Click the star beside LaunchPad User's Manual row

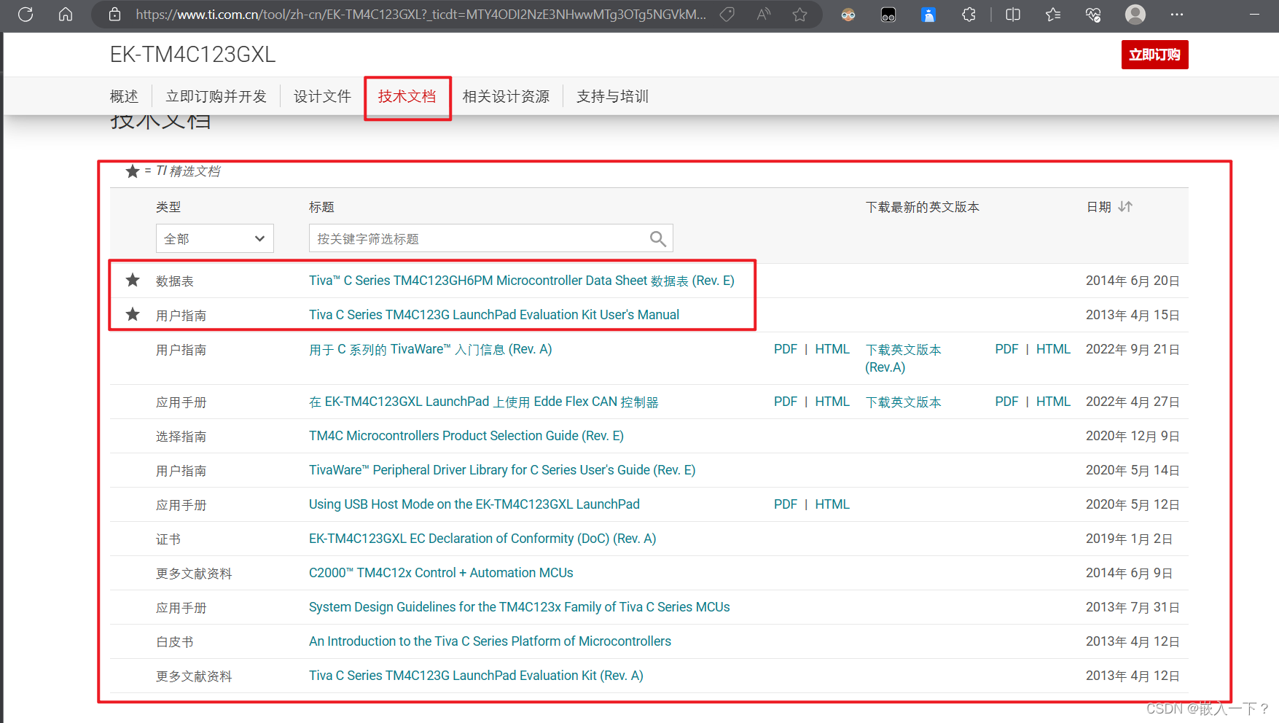(133, 314)
